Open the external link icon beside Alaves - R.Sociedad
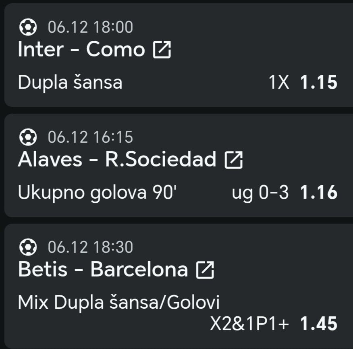This screenshot has height=349, width=353. (233, 160)
